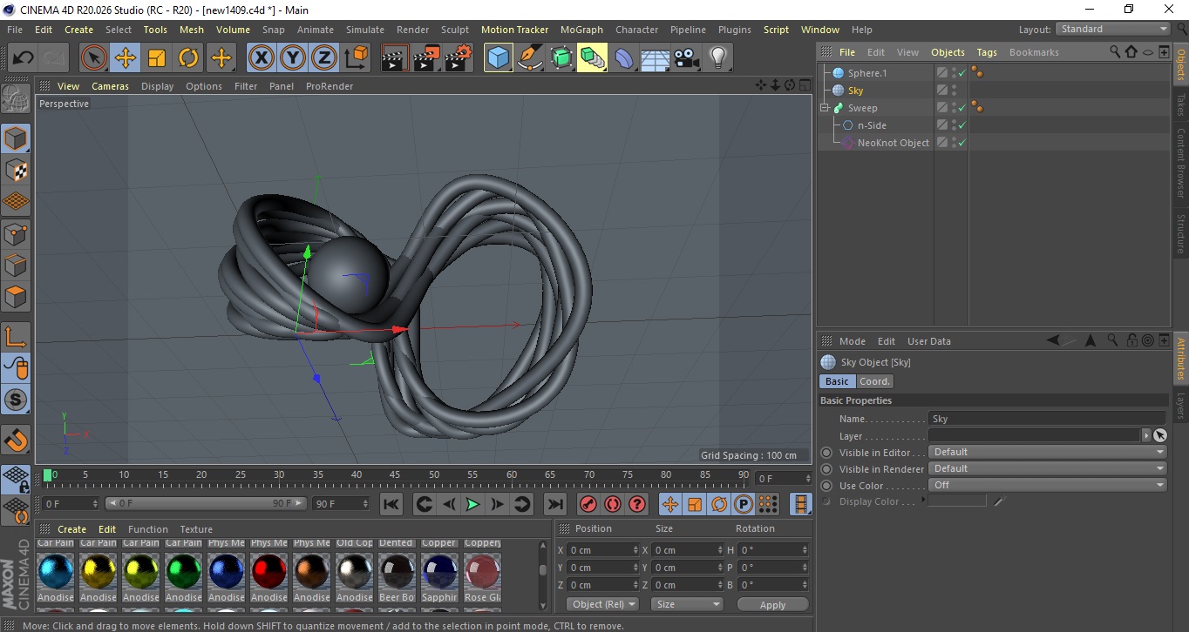This screenshot has width=1189, height=632.
Task: Select the Move tool in top toolbar
Action: (x=125, y=58)
